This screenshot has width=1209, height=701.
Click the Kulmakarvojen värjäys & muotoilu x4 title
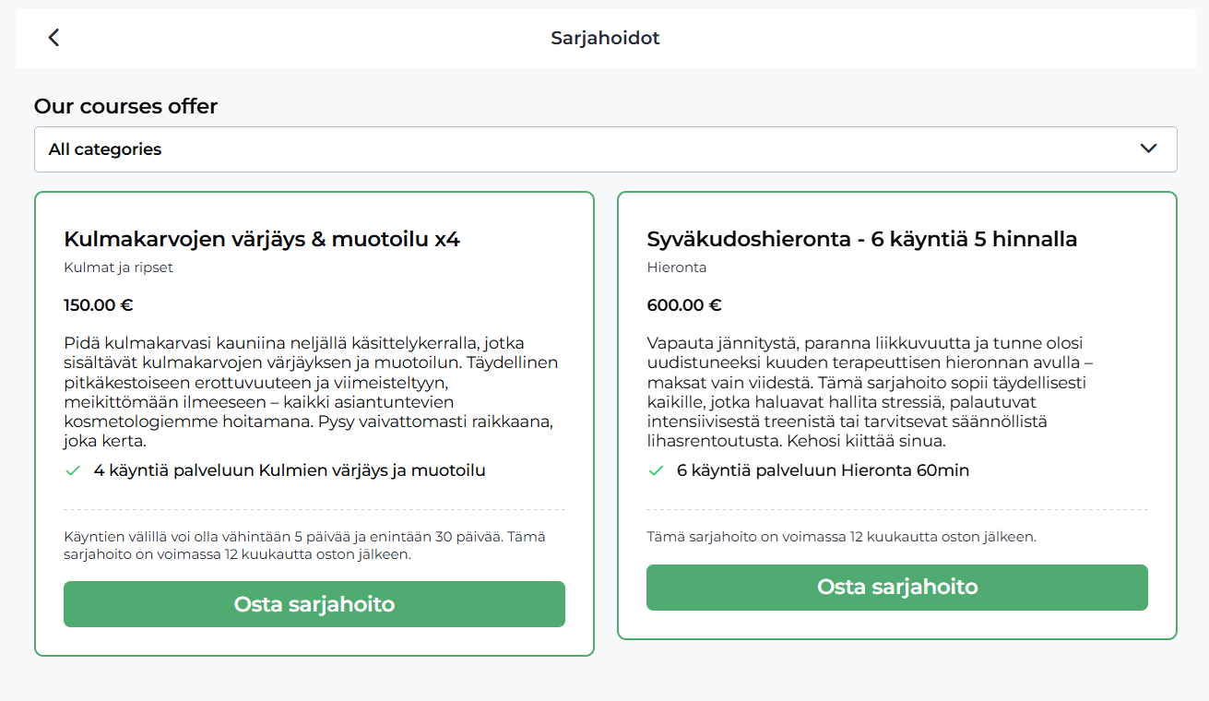262,240
